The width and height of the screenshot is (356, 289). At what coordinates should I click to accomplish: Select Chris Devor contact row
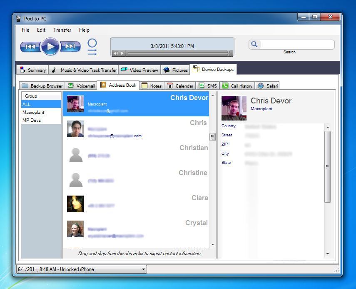pos(136,104)
